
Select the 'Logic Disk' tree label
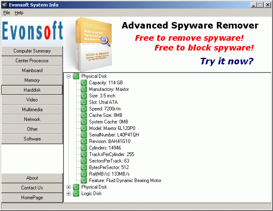pos(92,193)
